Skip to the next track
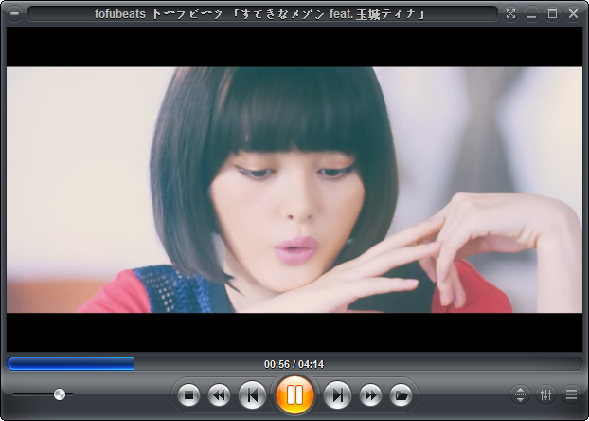 pyautogui.click(x=337, y=394)
